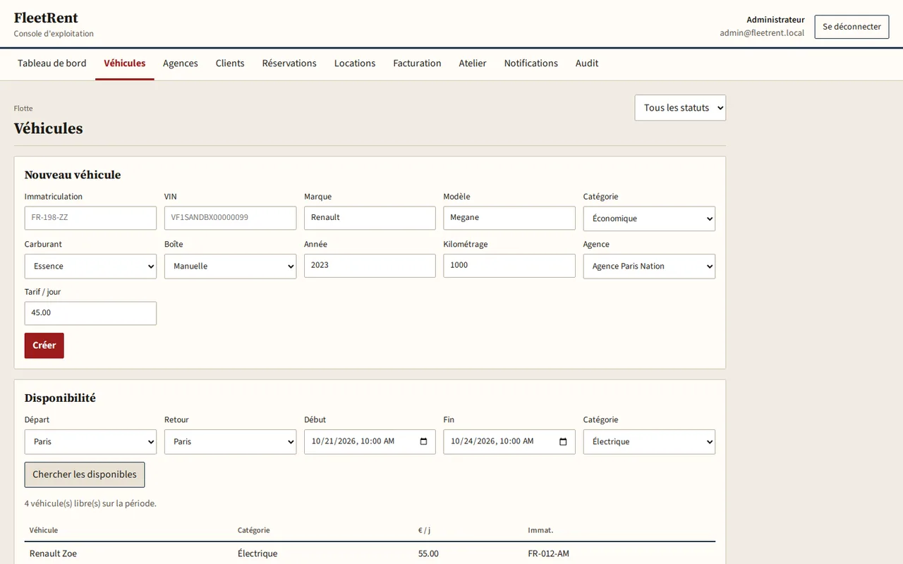Screen dimensions: 903x564
Task: Click the Année field showing 2023
Action: (x=370, y=266)
